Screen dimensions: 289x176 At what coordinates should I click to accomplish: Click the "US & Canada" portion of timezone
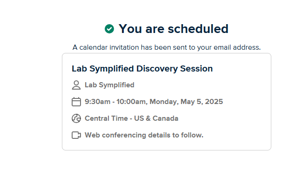pyautogui.click(x=156, y=118)
